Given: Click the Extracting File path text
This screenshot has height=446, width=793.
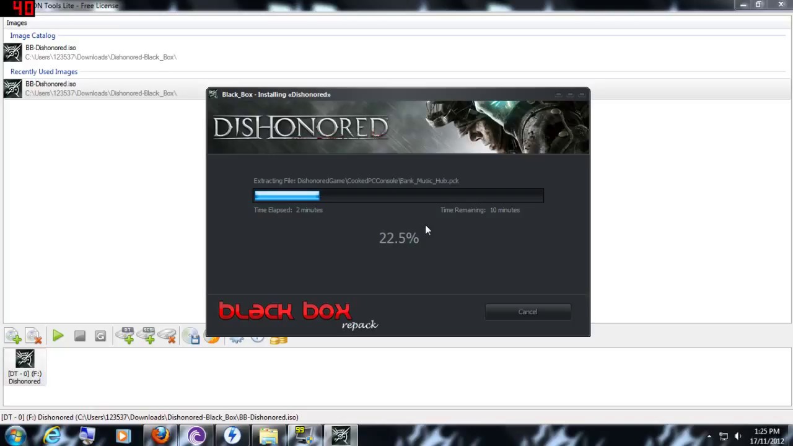Looking at the screenshot, I should tap(356, 181).
